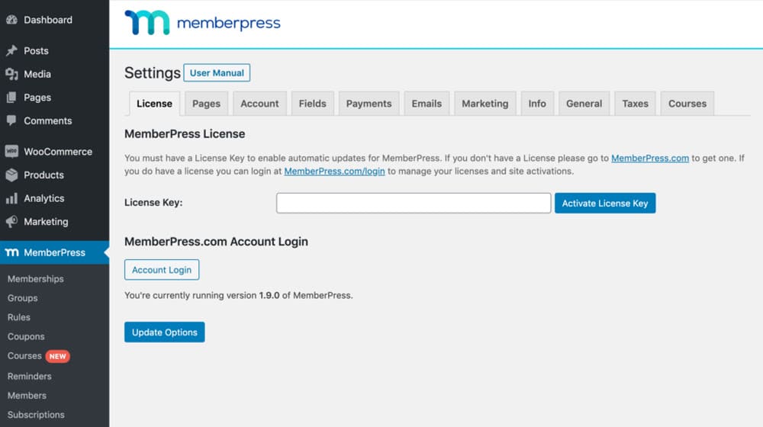Switch to the Courses settings tab
Image resolution: width=763 pixels, height=427 pixels.
687,104
